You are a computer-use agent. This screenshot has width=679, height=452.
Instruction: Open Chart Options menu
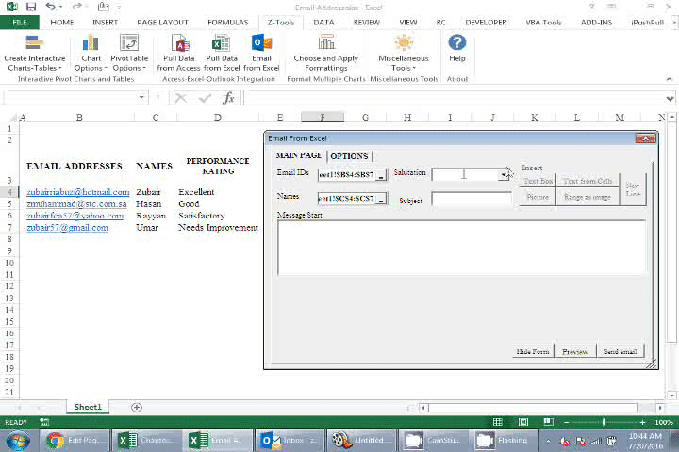pyautogui.click(x=91, y=53)
